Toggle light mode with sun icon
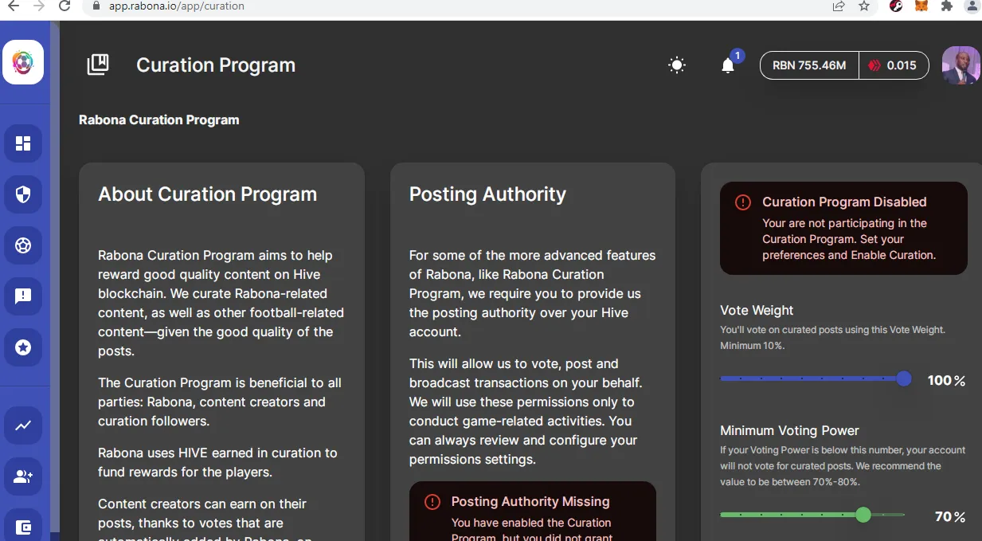The height and width of the screenshot is (541, 982). click(677, 65)
